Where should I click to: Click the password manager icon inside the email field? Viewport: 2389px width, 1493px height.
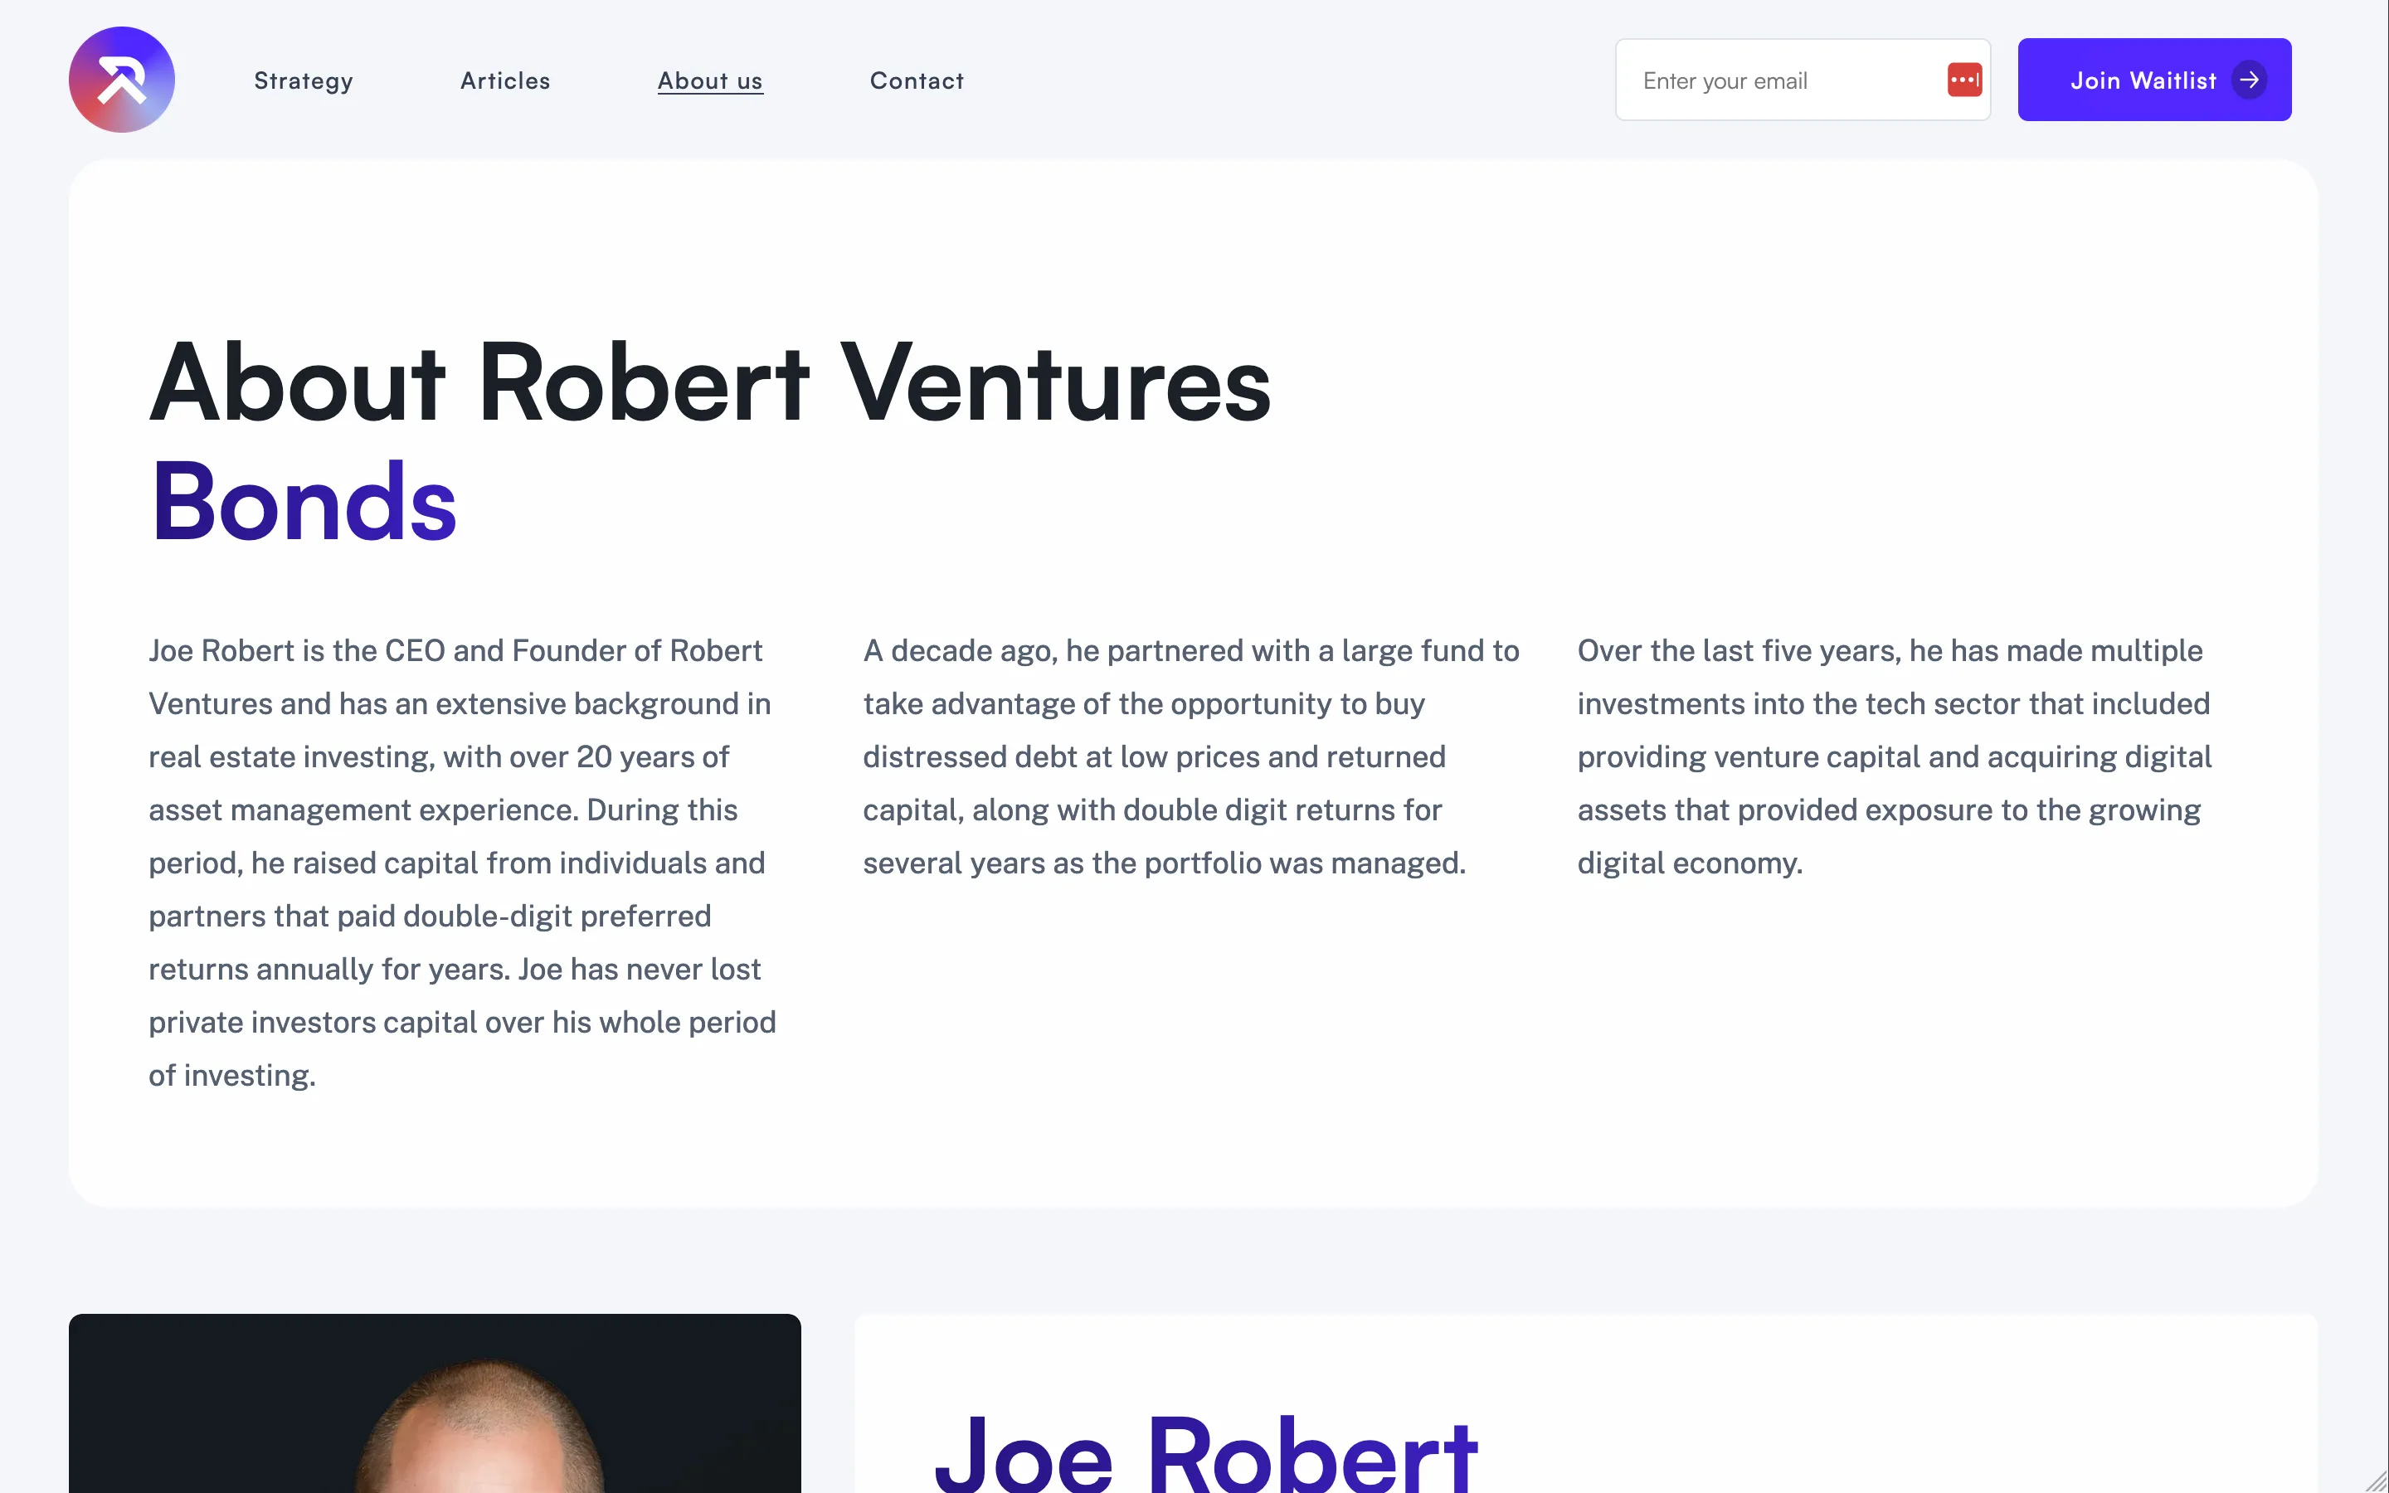click(x=1964, y=79)
